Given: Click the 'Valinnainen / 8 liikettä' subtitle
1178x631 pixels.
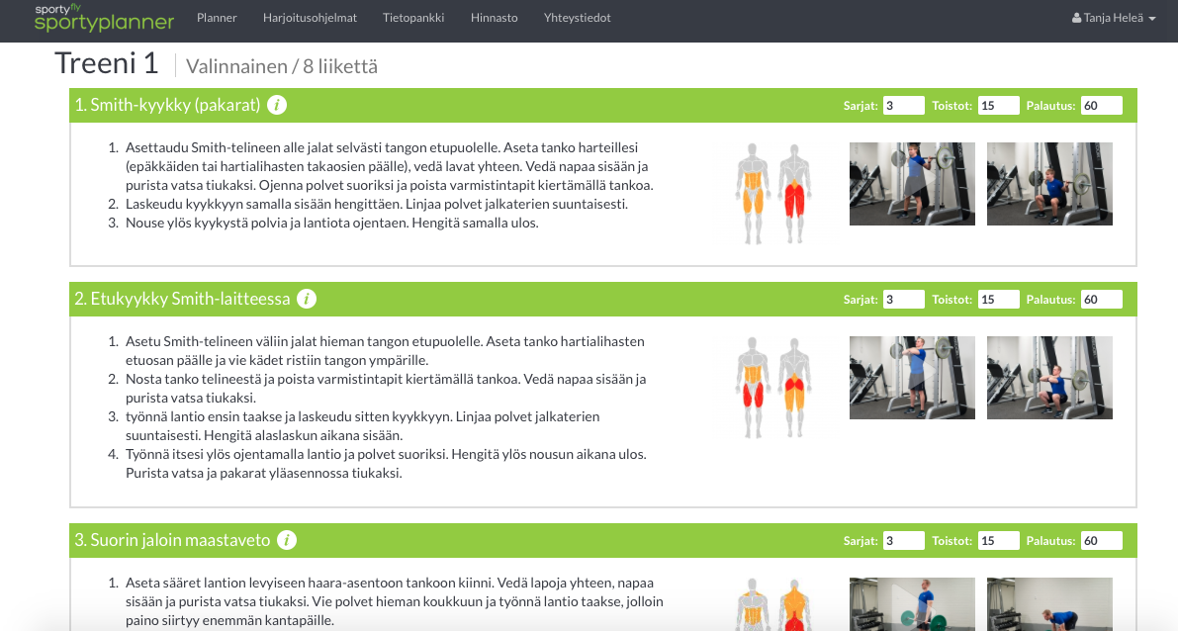Looking at the screenshot, I should pyautogui.click(x=282, y=67).
